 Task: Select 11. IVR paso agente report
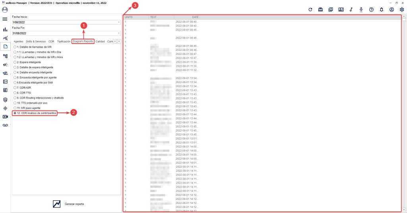click(x=27, y=108)
